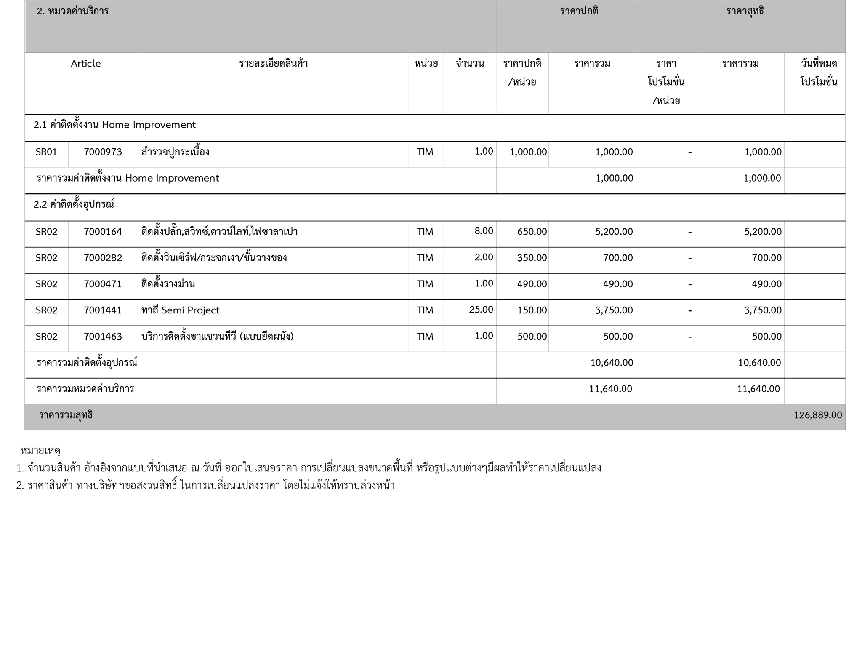Select the SR01 code cell
The image size is (862, 647).
(x=46, y=152)
